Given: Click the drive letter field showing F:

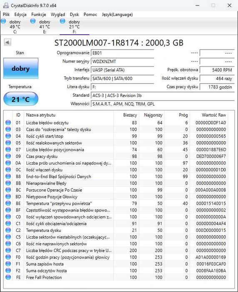Looking at the screenshot, I should pos(123,87).
